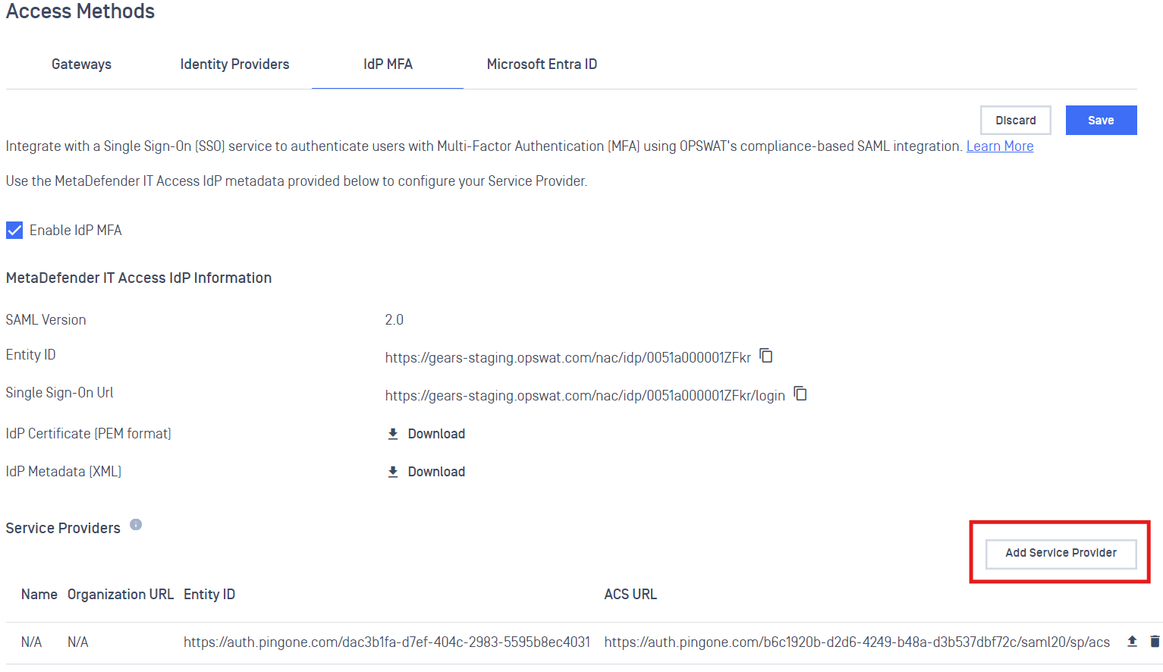Switch to the Gateways tab

pyautogui.click(x=81, y=64)
